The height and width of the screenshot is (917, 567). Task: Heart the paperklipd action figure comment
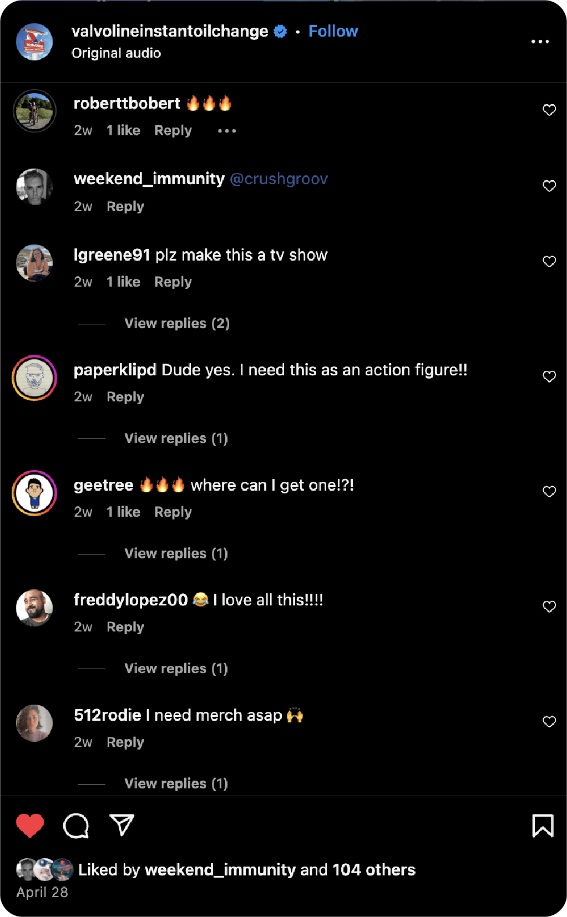tap(549, 377)
